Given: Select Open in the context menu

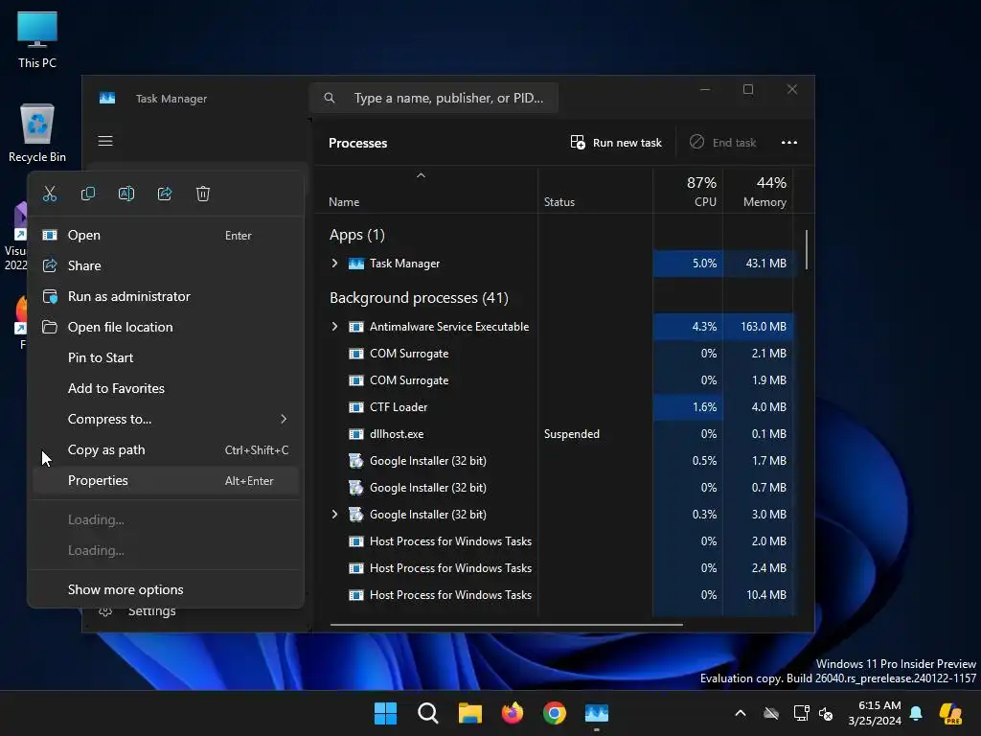Looking at the screenshot, I should (166, 236).
